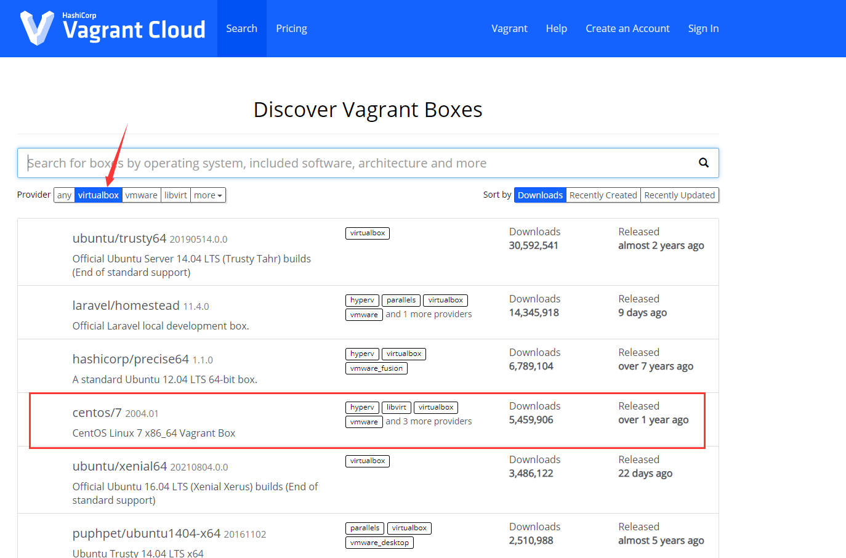Click the Sign In link

703,28
